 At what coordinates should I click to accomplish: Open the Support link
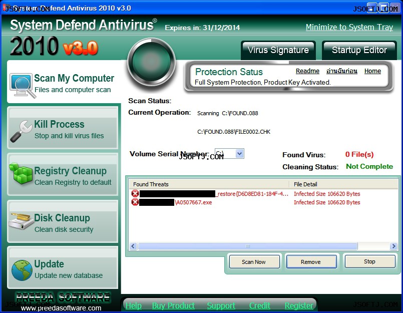click(x=221, y=305)
